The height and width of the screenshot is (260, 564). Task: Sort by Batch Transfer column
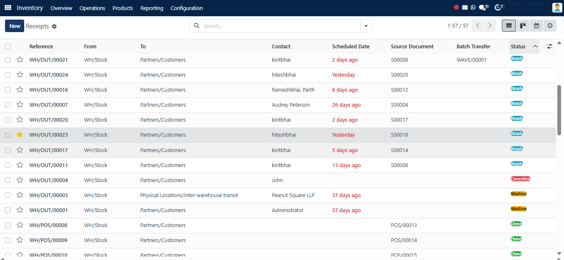click(474, 47)
